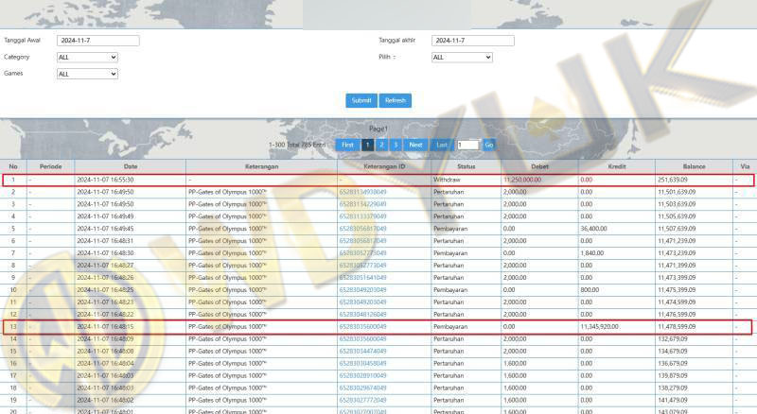This screenshot has width=757, height=414.
Task: Open the Pilih dropdown
Action: pyautogui.click(x=462, y=57)
